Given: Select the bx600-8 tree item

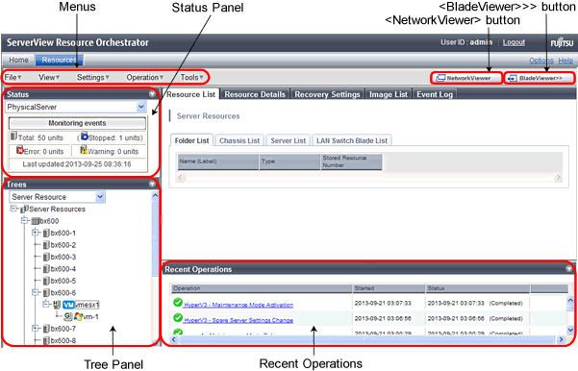Looking at the screenshot, I should 63,340.
